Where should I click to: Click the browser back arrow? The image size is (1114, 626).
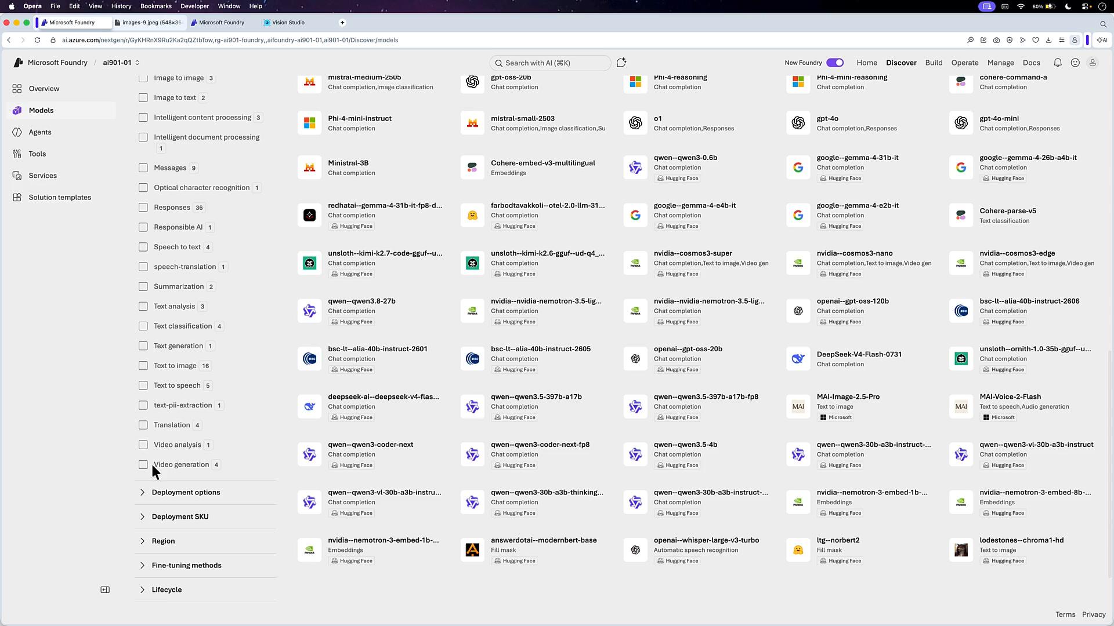(9, 40)
